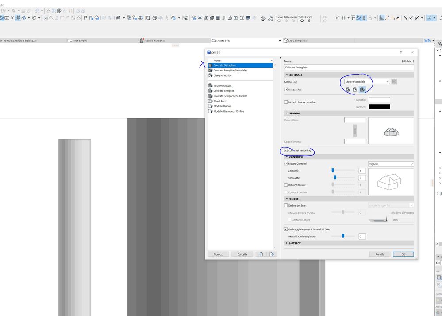442x316 pixels.
Task: Click the first icon below Motore 3D dropdown
Action: (x=348, y=90)
